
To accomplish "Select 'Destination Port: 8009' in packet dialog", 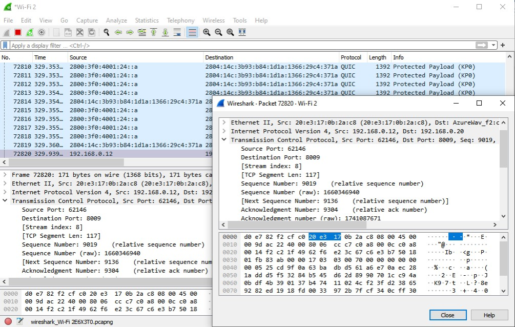I will click(x=280, y=157).
